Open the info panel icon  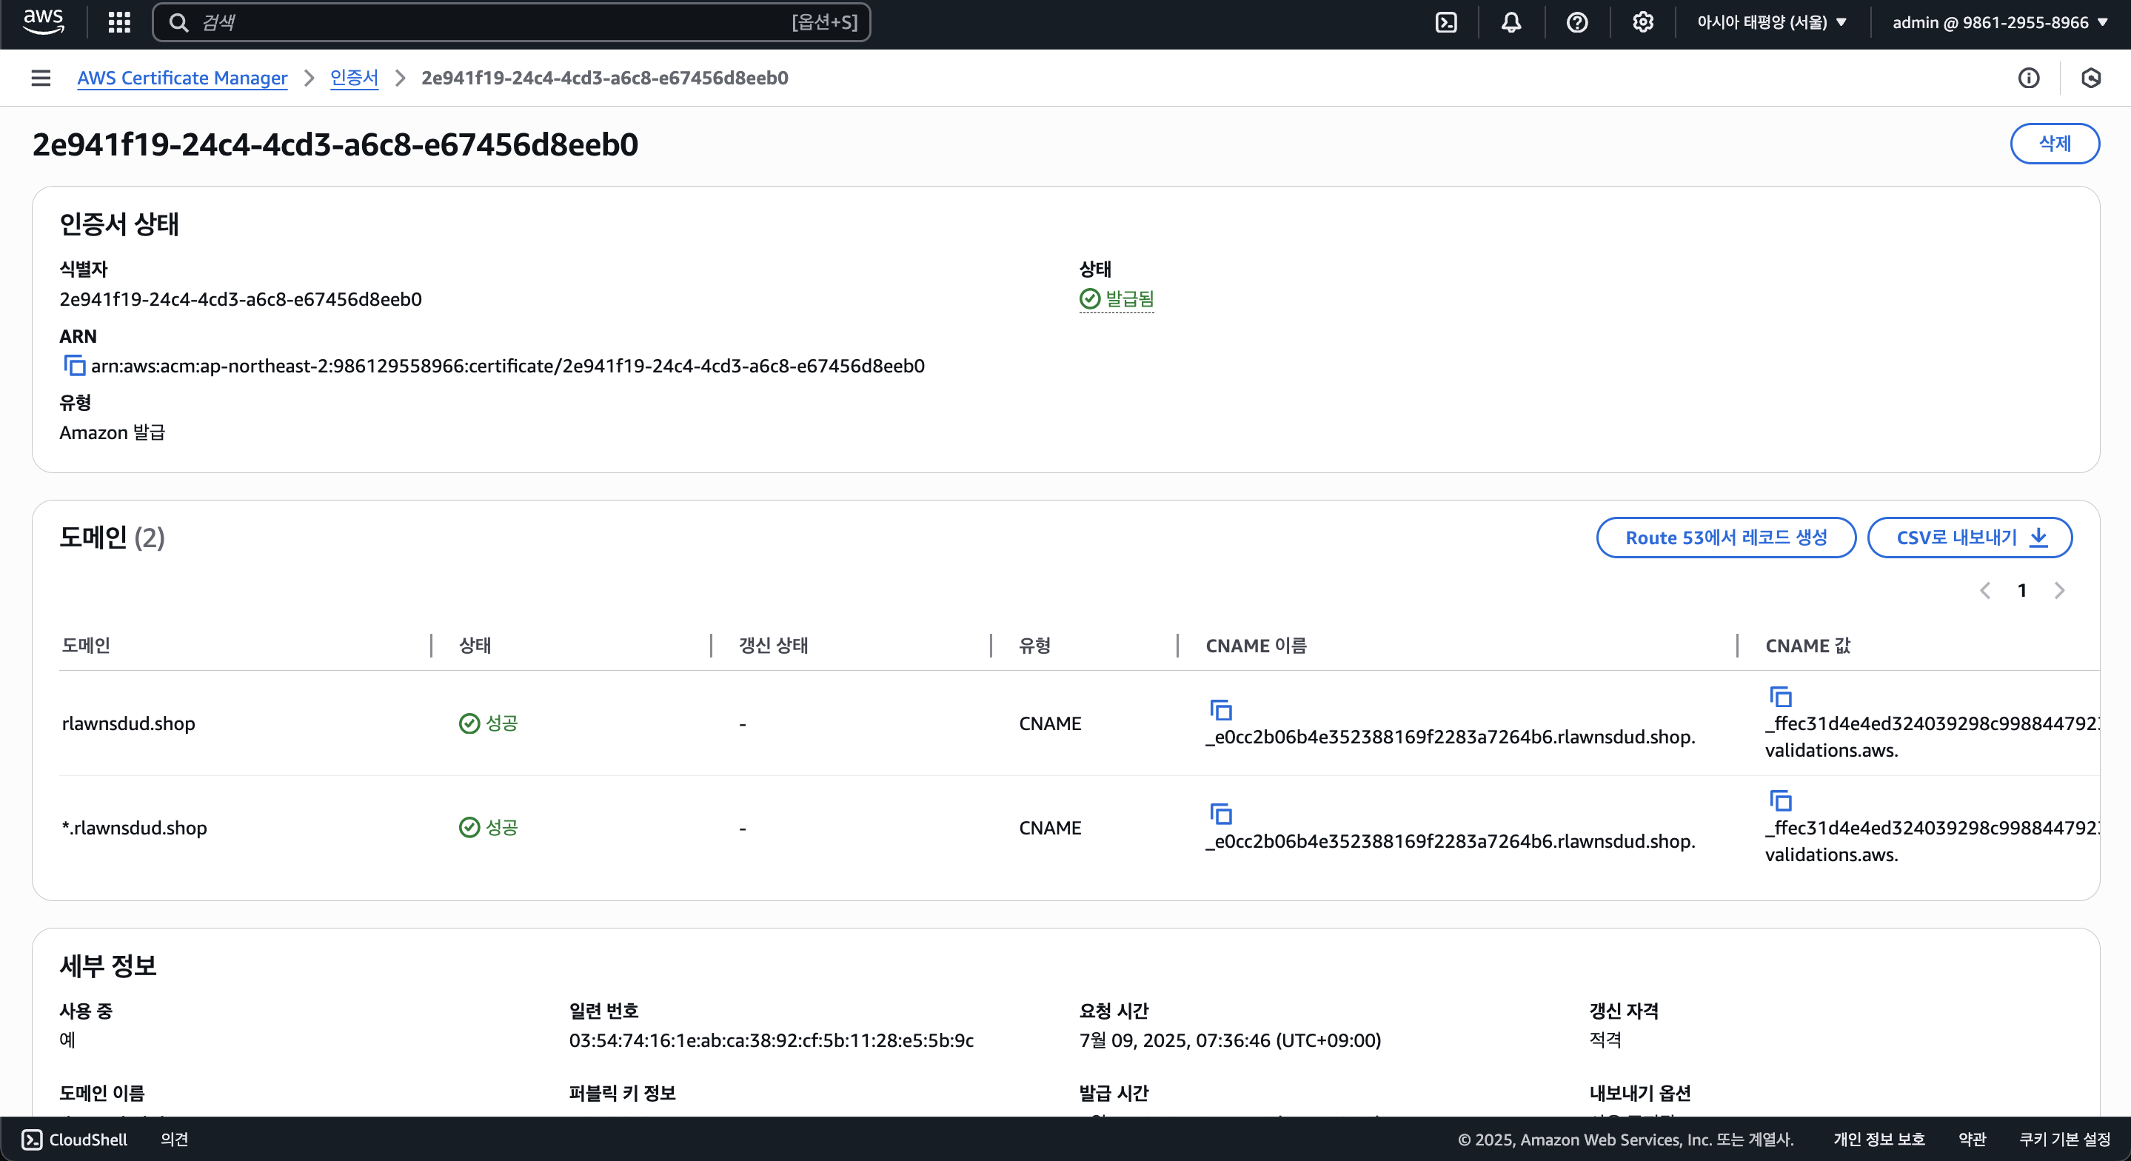pyautogui.click(x=2028, y=78)
